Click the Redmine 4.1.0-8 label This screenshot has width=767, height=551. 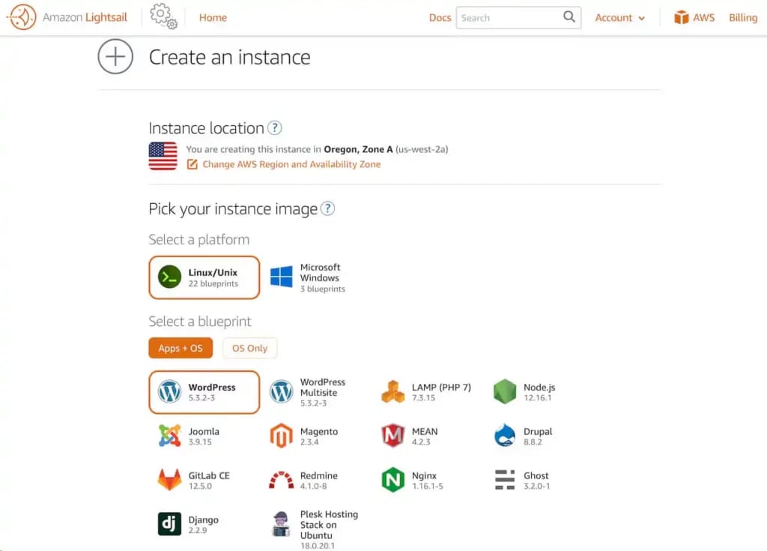click(319, 481)
